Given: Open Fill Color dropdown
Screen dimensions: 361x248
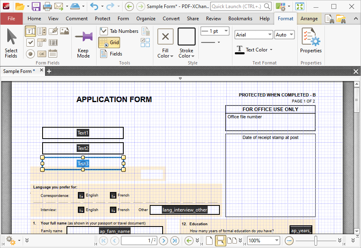Looking at the screenshot, I should [165, 56].
